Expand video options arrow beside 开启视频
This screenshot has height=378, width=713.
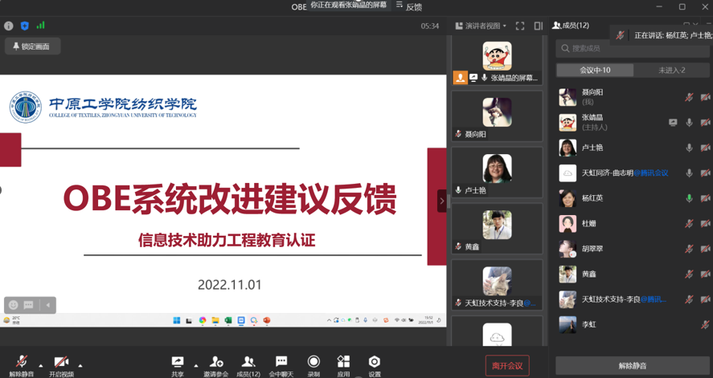coord(80,366)
